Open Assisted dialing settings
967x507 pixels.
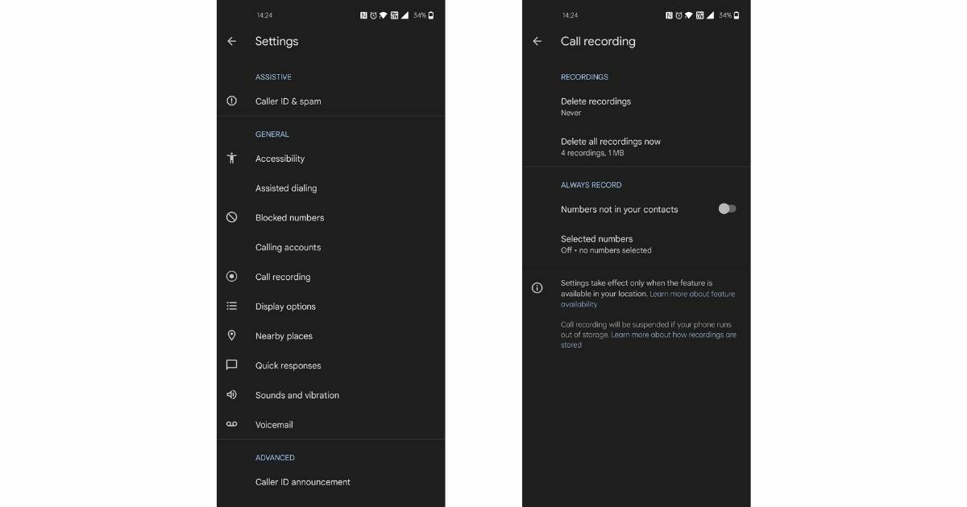click(x=330, y=188)
